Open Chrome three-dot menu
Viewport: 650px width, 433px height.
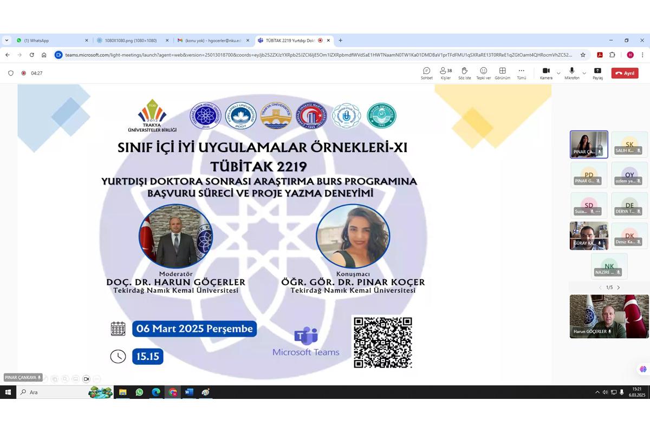click(x=642, y=55)
